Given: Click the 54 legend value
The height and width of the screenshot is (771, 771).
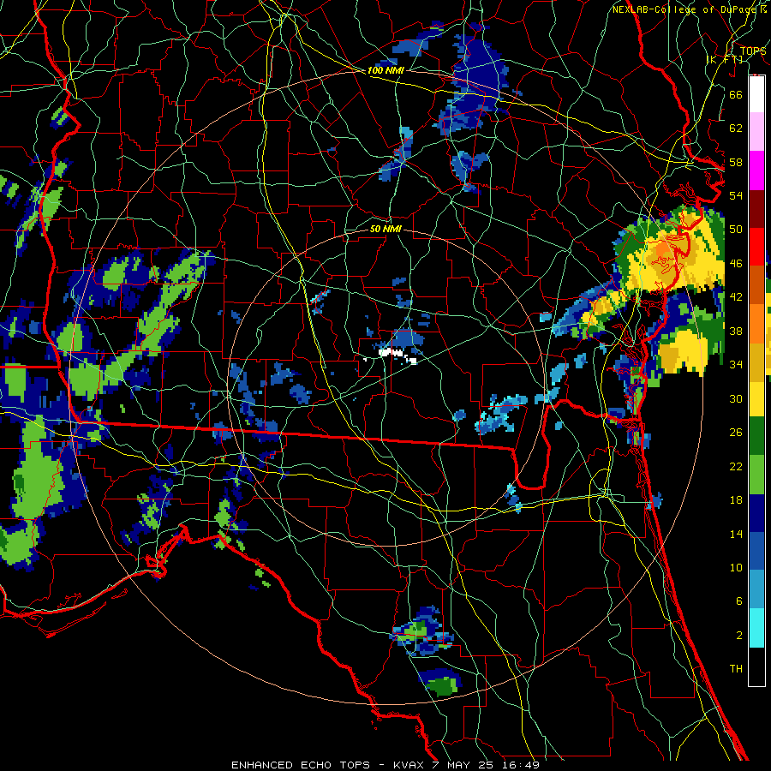Looking at the screenshot, I should tap(736, 195).
